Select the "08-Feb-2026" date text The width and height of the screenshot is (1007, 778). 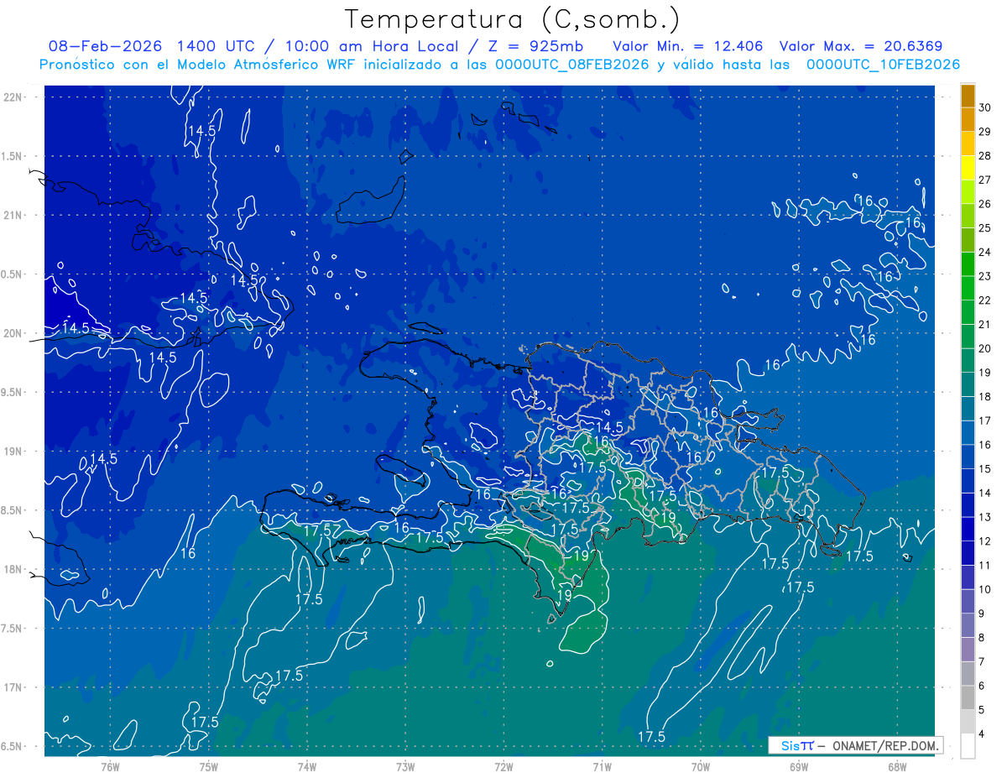pyautogui.click(x=105, y=46)
